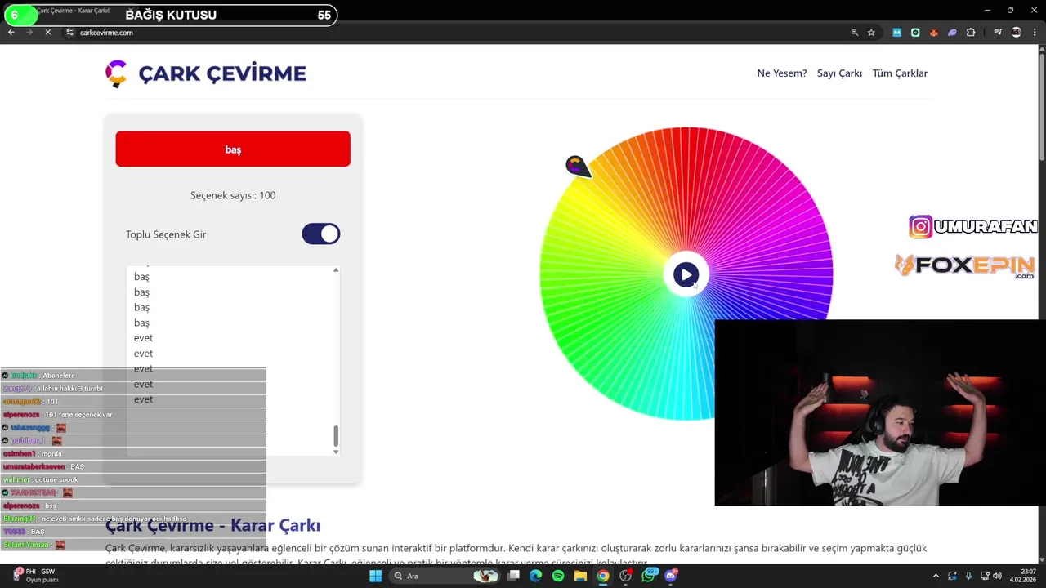The image size is (1046, 588).
Task: Click the zoom magnifier icon in address bar
Action: click(x=854, y=33)
